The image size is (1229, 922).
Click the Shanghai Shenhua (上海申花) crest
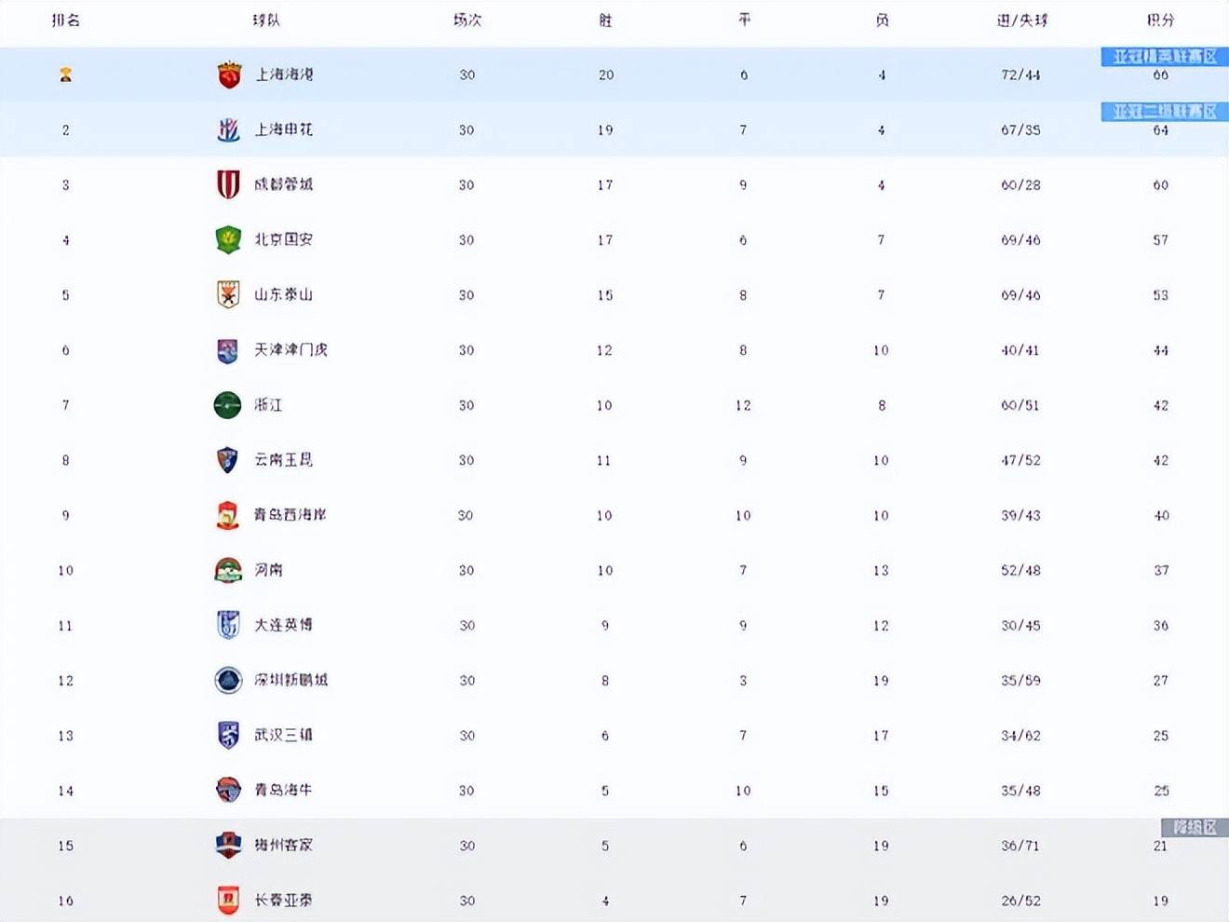click(x=229, y=129)
